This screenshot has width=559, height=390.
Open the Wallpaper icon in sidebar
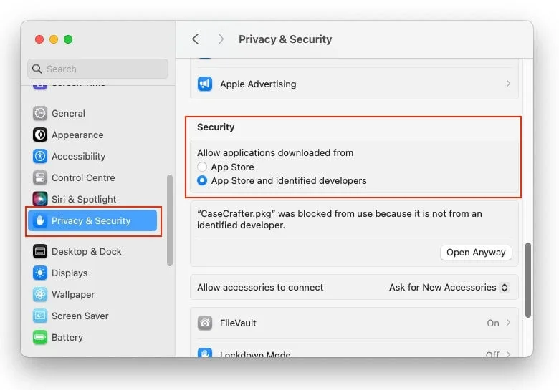tap(40, 294)
